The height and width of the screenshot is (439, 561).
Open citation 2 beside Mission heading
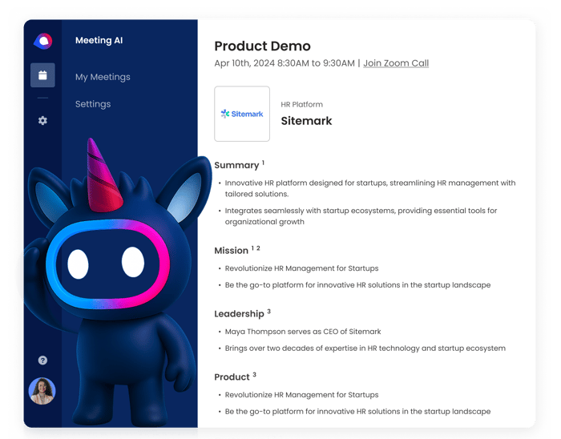click(258, 248)
